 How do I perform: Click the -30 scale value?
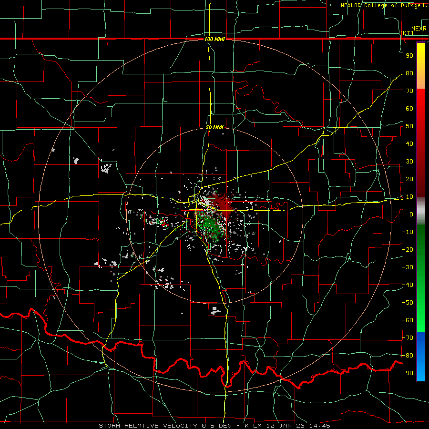(x=408, y=267)
